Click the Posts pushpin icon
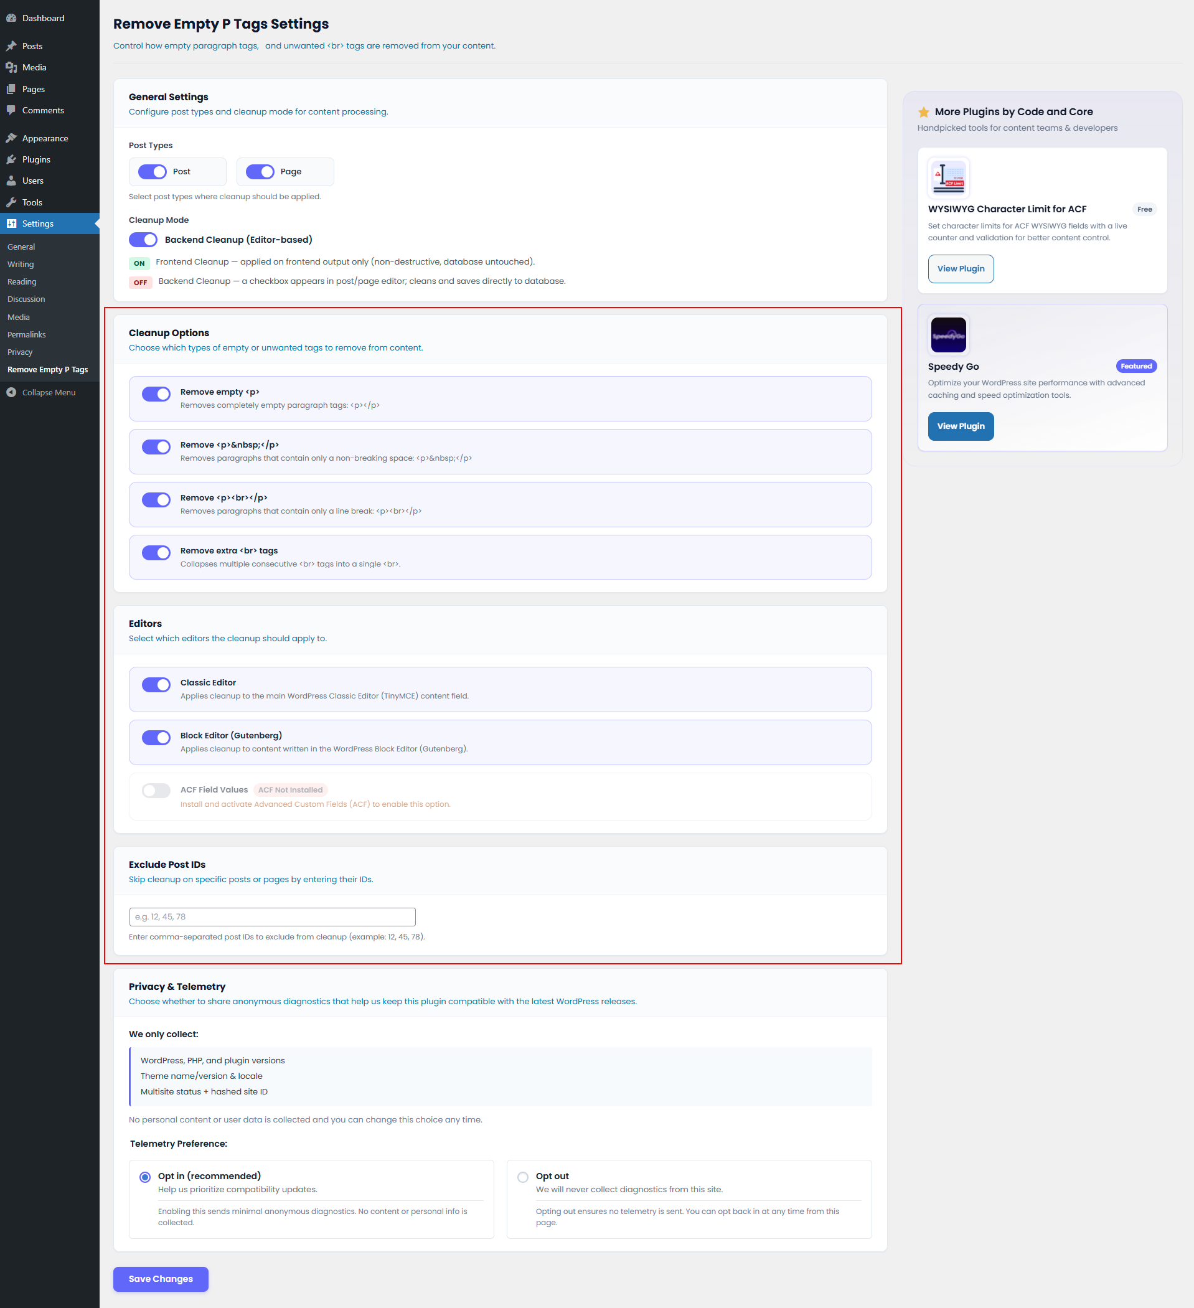Screen dimensions: 1194x1308 pos(11,46)
